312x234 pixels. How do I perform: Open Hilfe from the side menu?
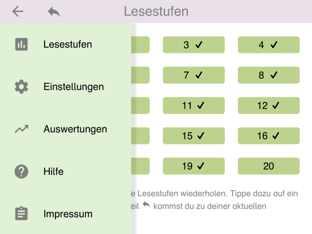[x=66, y=171]
